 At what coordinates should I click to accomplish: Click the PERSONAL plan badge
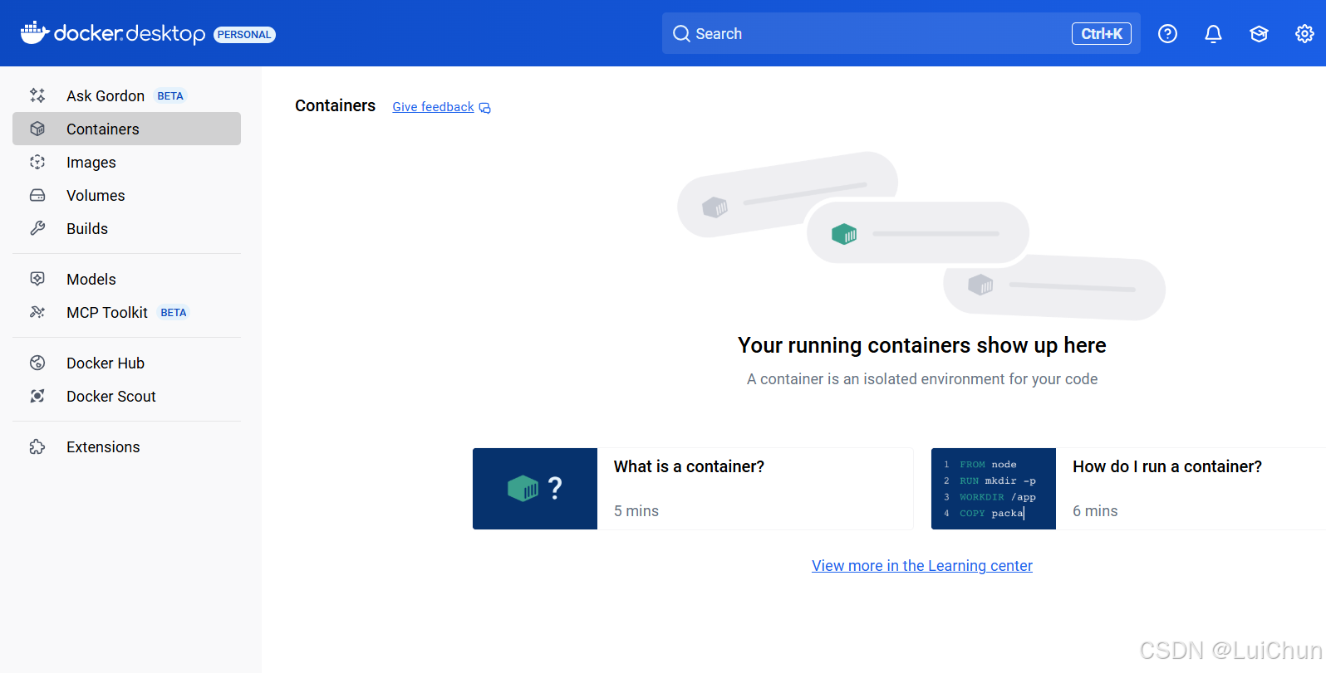[x=244, y=35]
